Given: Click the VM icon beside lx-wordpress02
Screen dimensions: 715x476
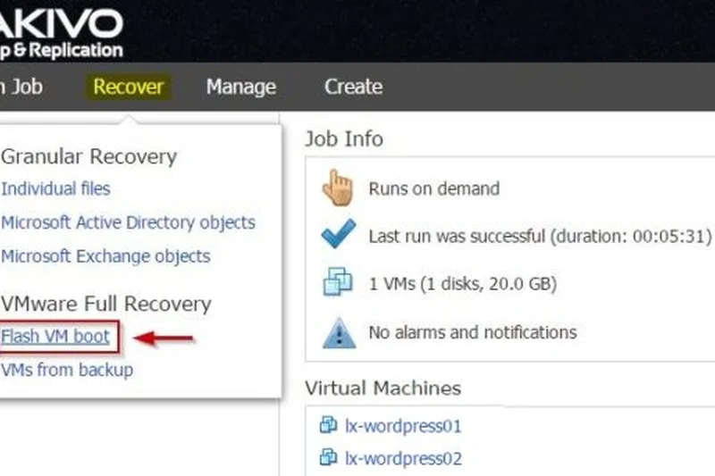Looking at the screenshot, I should (328, 457).
